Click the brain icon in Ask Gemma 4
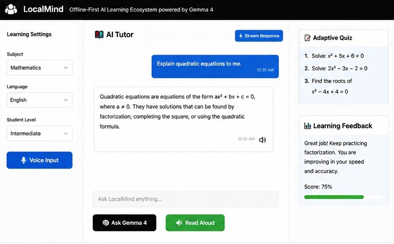The width and height of the screenshot is (394, 244). tap(106, 223)
